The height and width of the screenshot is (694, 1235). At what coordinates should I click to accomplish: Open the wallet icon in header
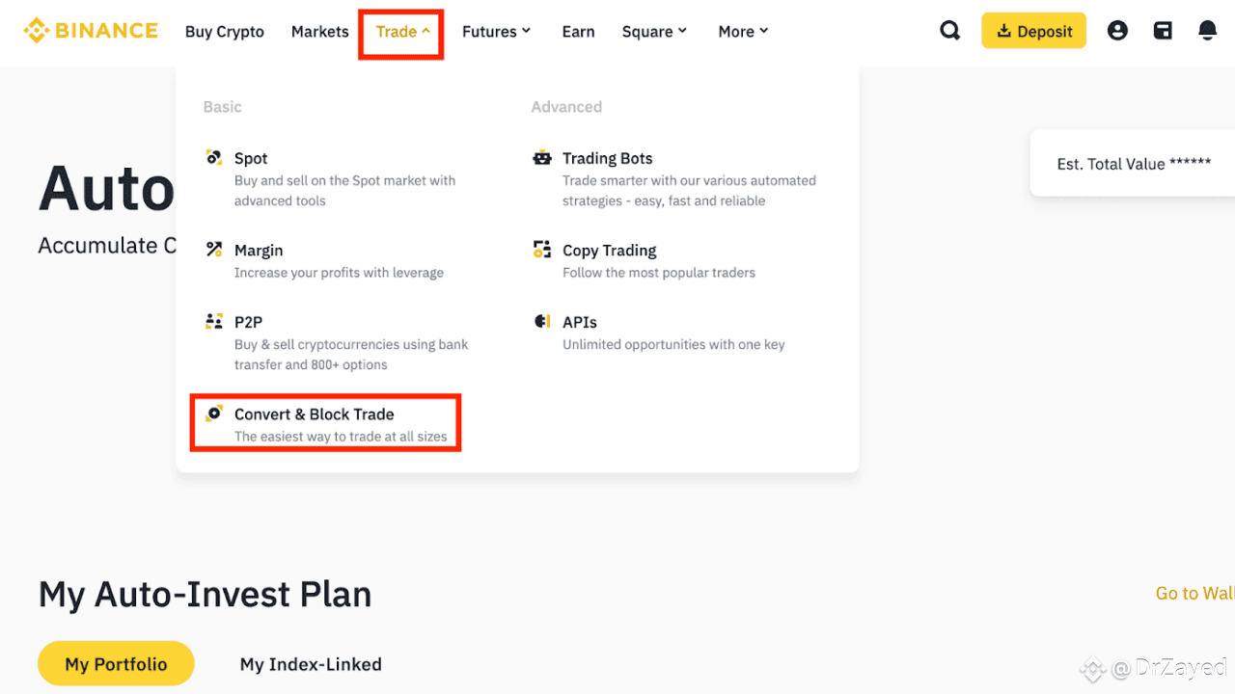(x=1162, y=30)
